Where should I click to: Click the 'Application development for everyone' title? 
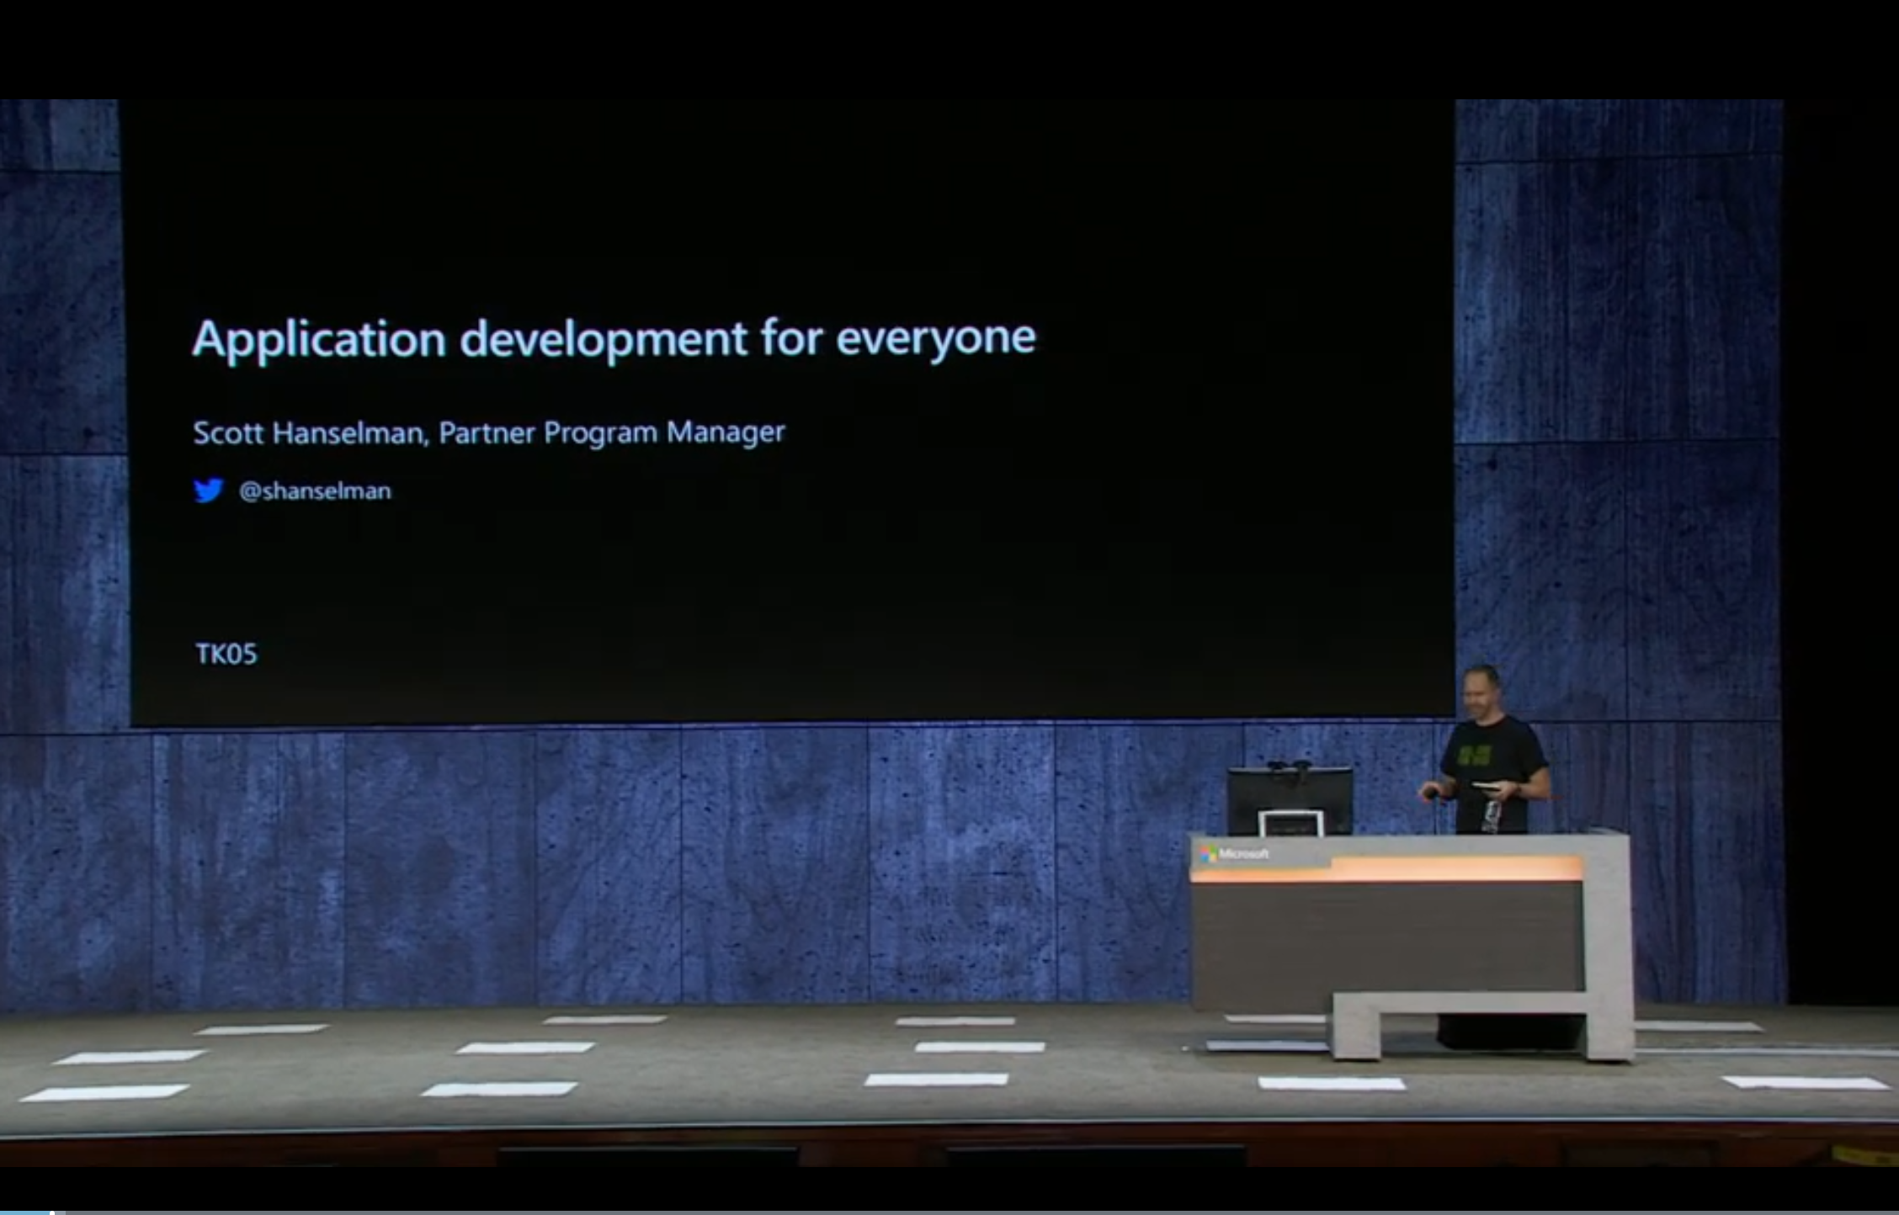[x=614, y=338]
